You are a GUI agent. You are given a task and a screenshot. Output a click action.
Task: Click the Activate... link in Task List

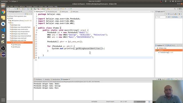pyautogui.click(x=175, y=17)
